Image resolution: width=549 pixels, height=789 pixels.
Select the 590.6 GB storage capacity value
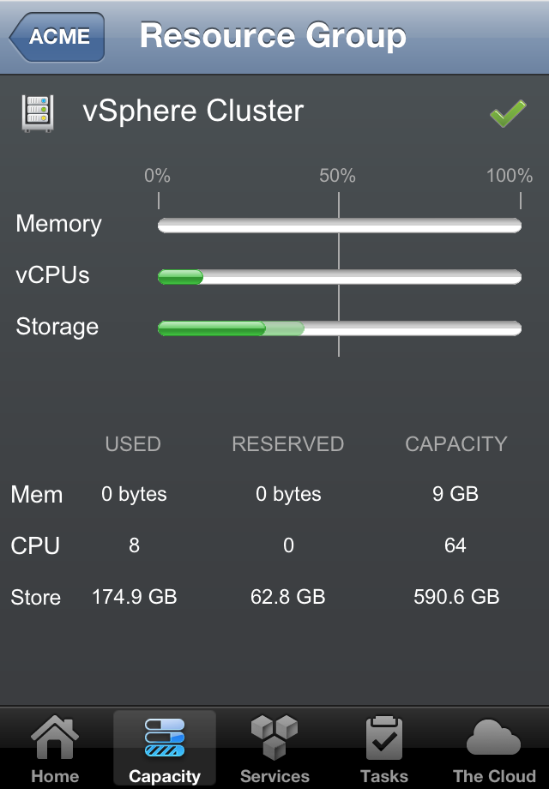point(456,597)
